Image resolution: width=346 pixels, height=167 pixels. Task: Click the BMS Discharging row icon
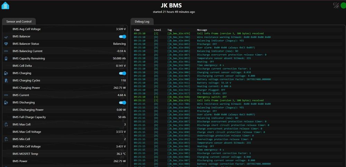[x=6, y=103]
